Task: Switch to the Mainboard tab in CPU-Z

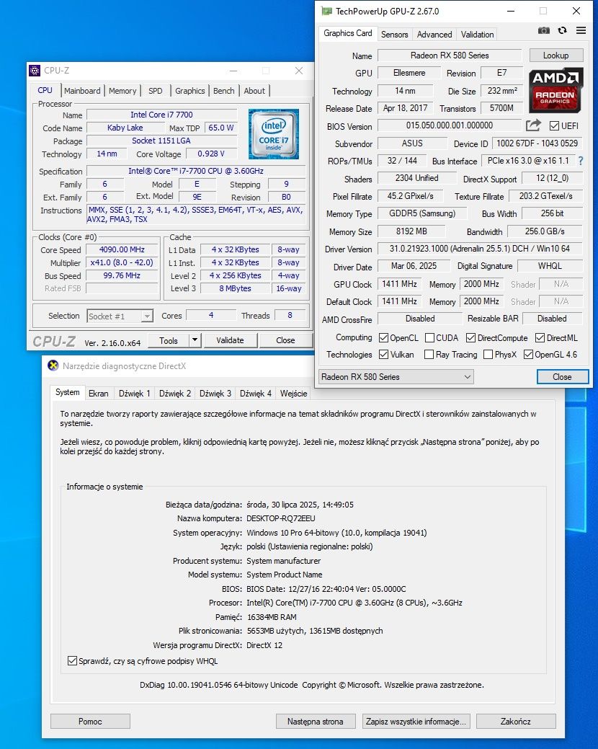Action: (x=82, y=91)
